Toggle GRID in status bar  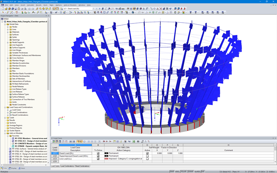point(177,171)
